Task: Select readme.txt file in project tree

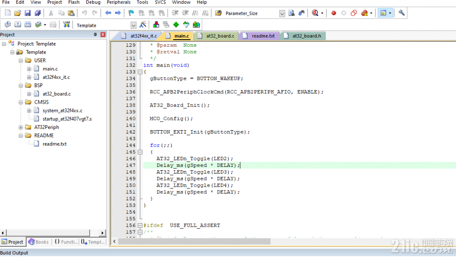Action: coord(55,144)
